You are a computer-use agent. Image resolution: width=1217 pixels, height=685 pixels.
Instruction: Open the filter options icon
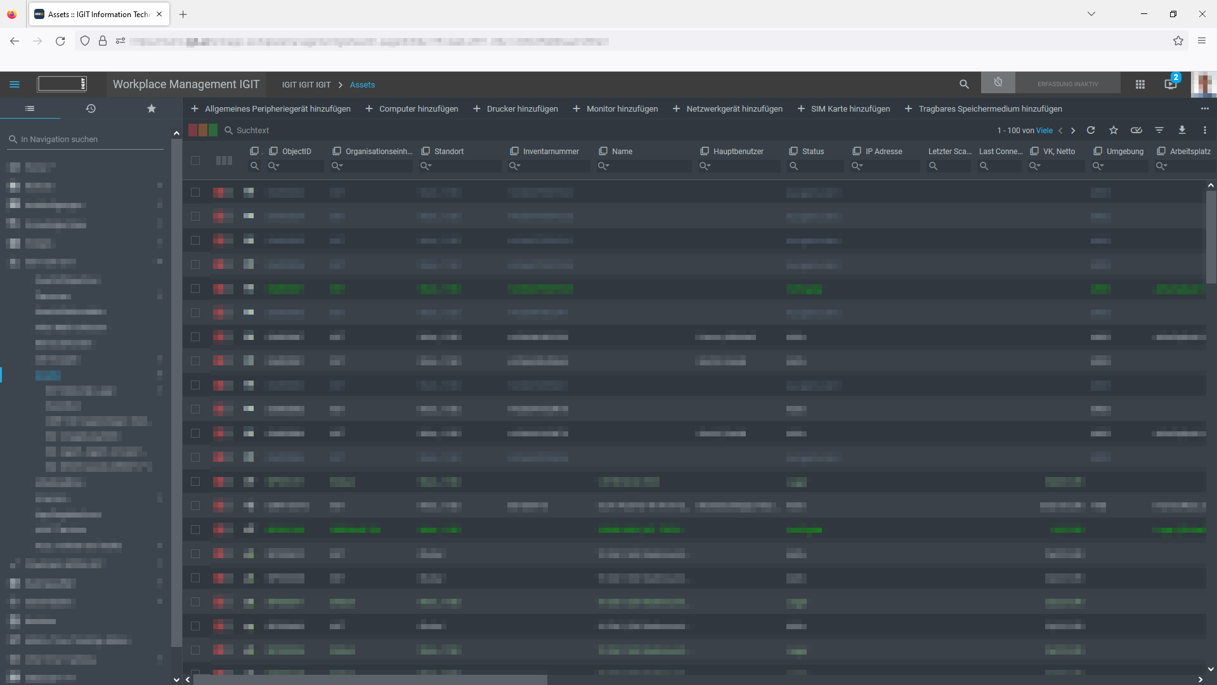[1159, 130]
